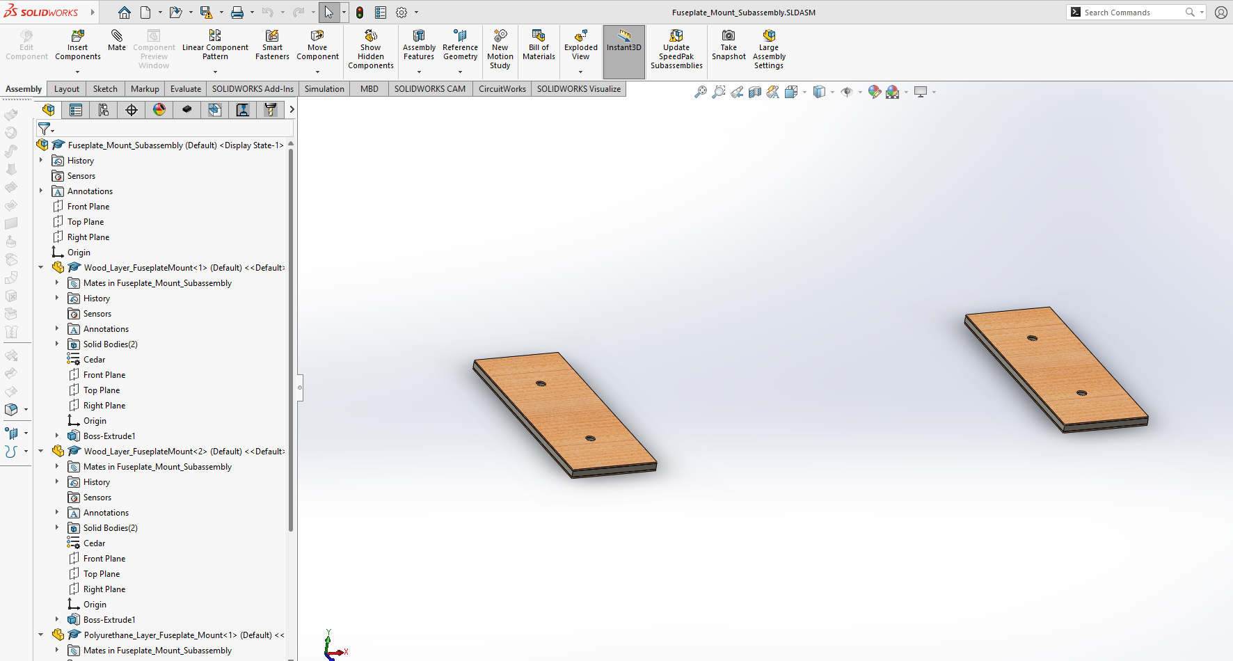The width and height of the screenshot is (1233, 661).
Task: Click the Home icon in title toolbar
Action: point(125,13)
